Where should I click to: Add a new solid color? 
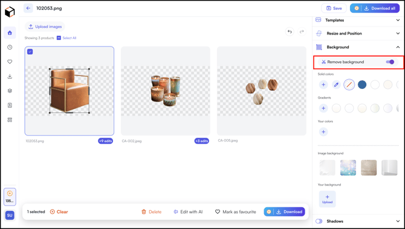coord(323,85)
